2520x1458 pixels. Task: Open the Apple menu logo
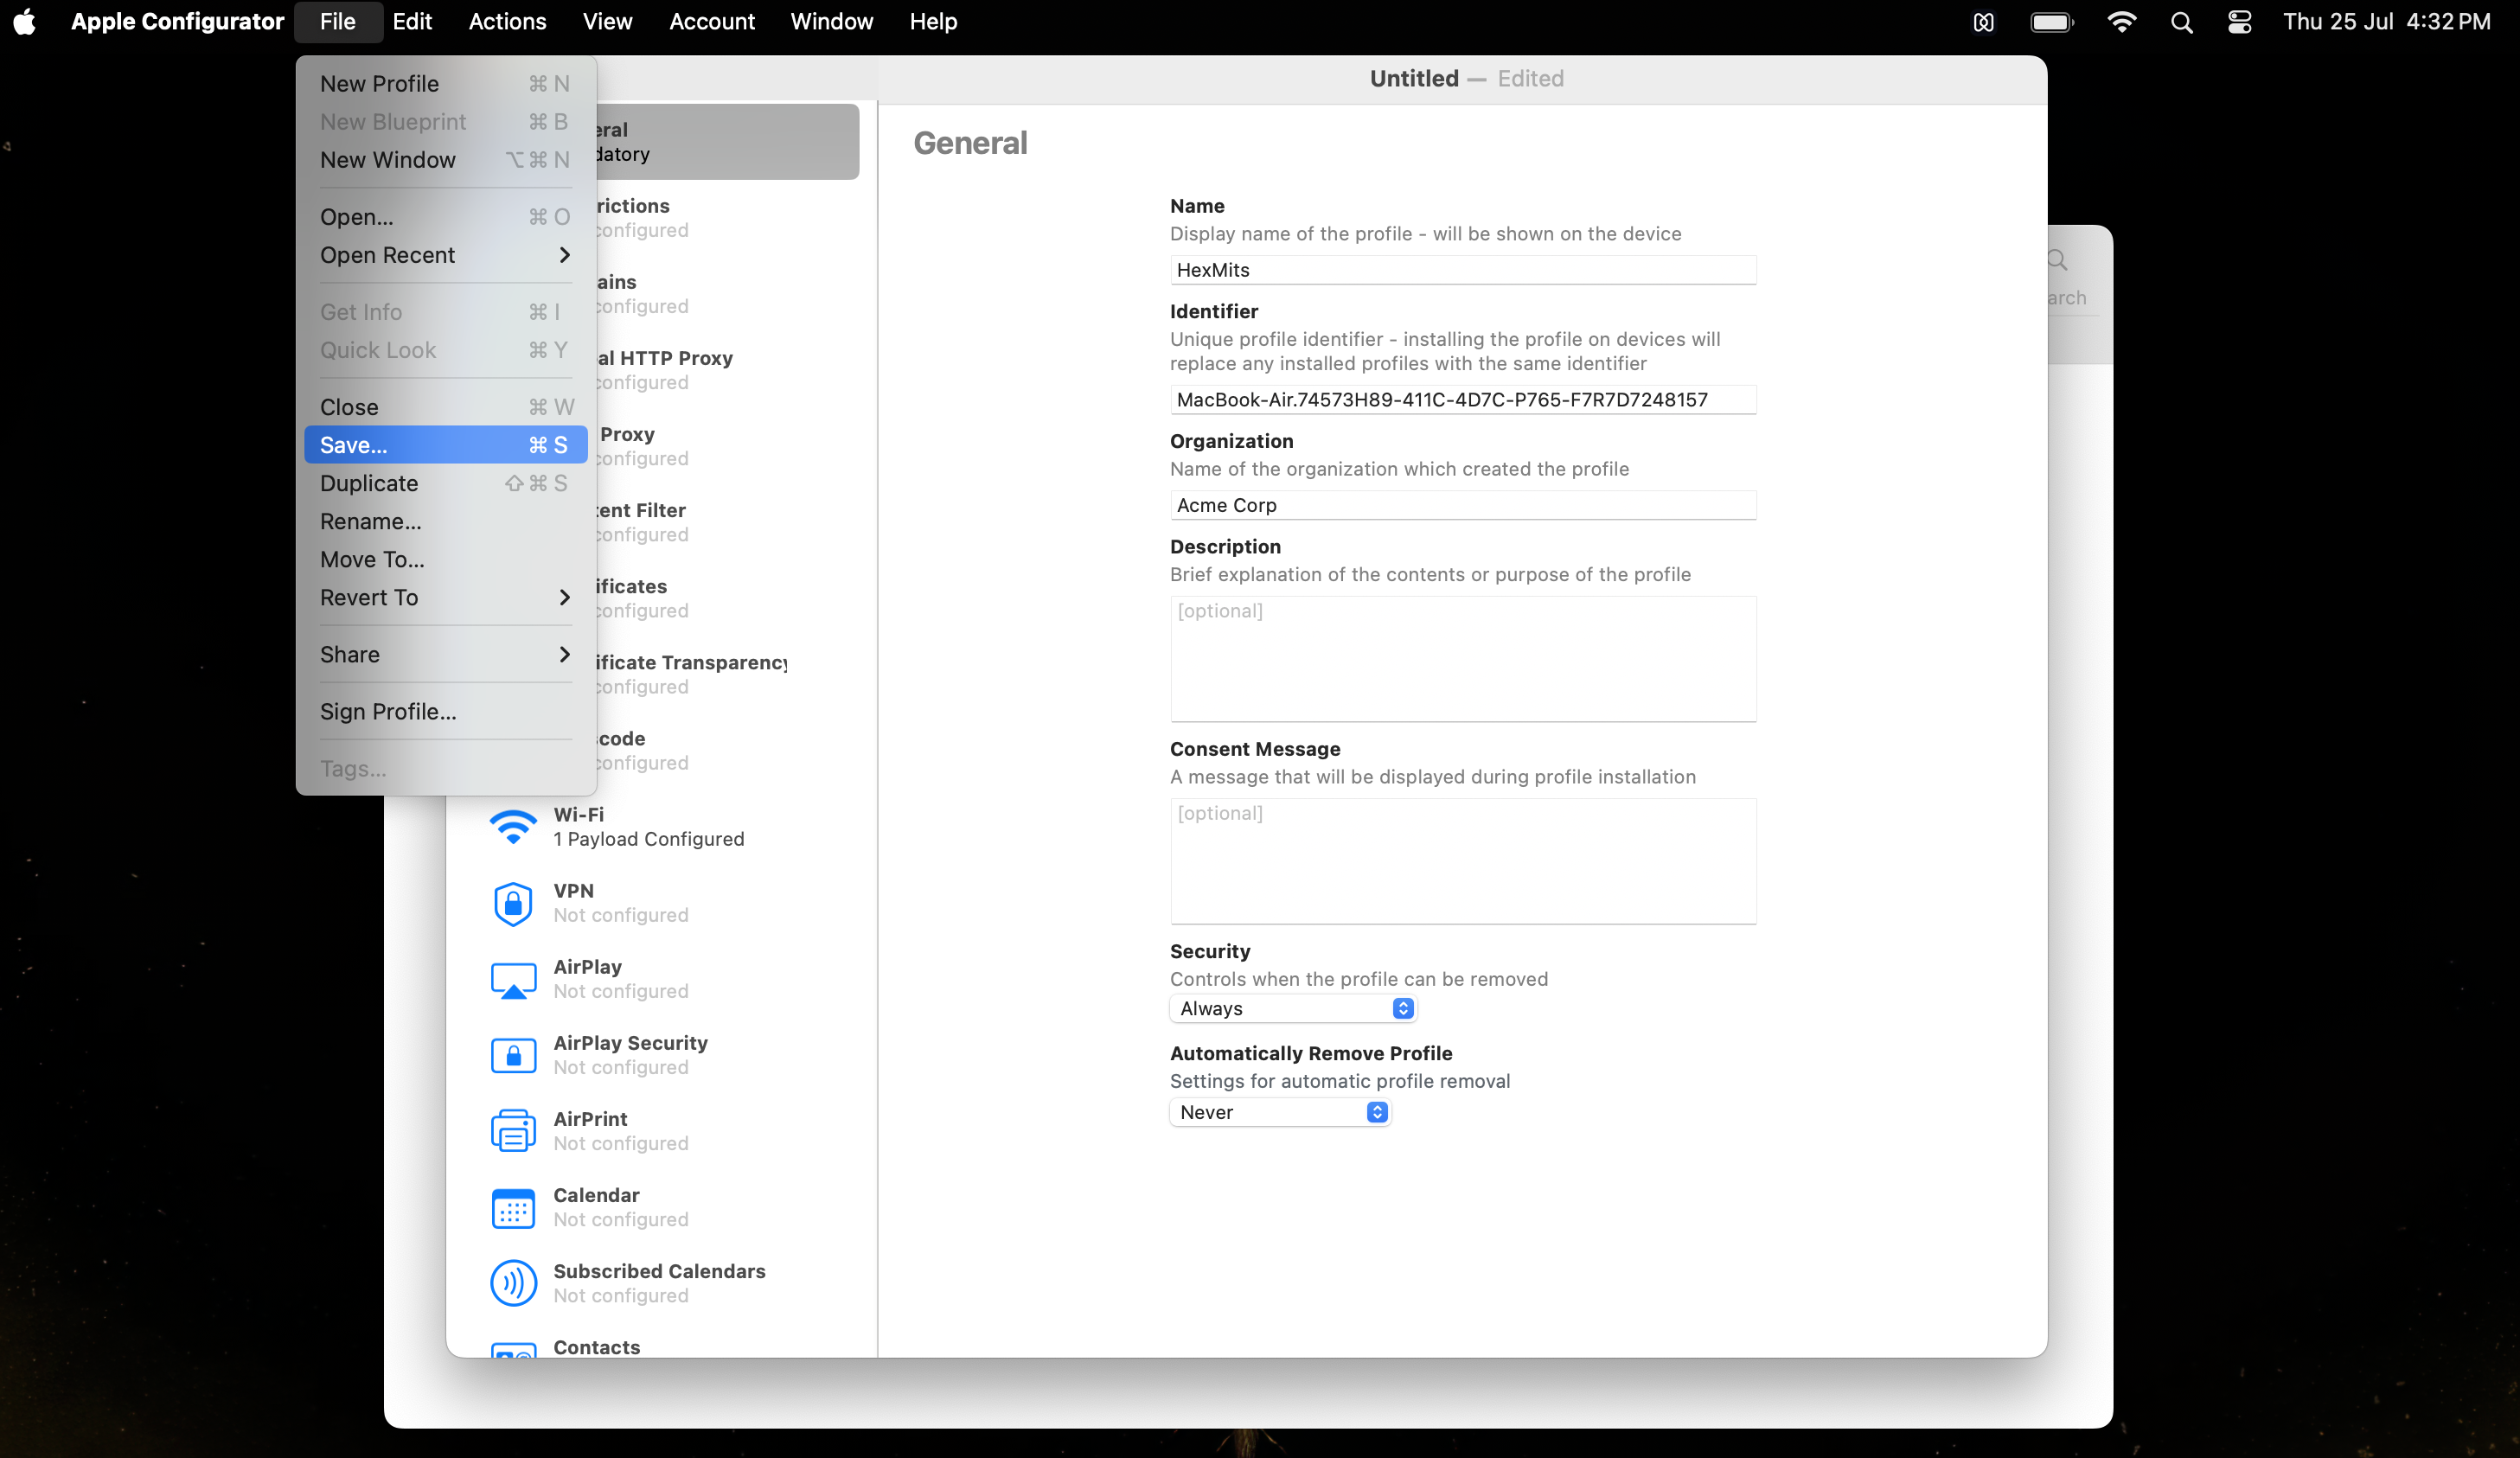coord(25,21)
